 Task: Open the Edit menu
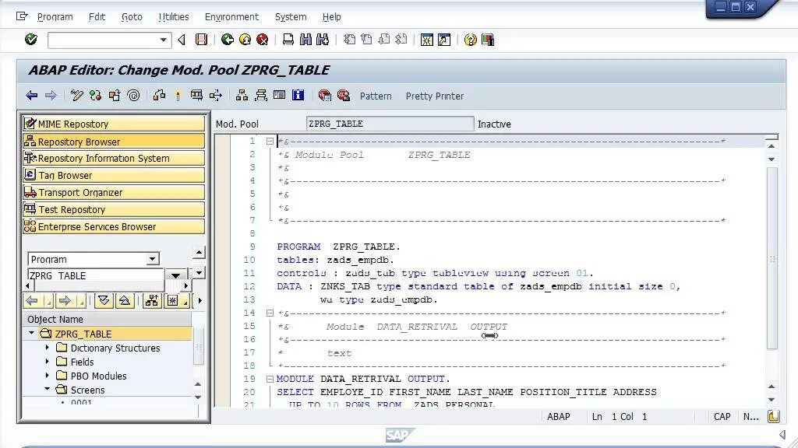pos(97,17)
